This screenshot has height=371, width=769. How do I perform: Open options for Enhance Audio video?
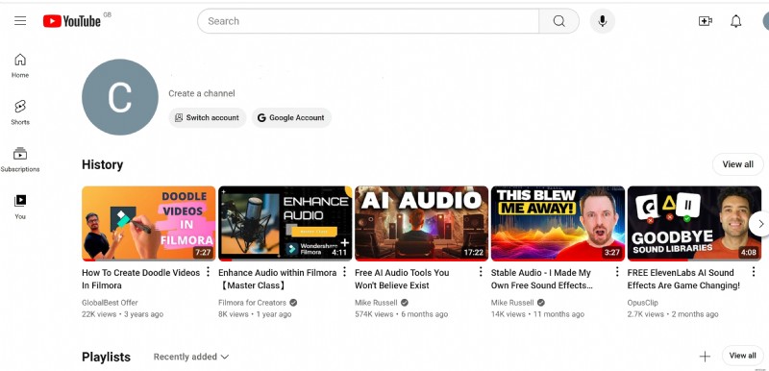[x=344, y=271]
